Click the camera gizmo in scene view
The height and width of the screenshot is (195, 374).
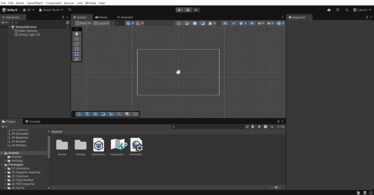[178, 72]
